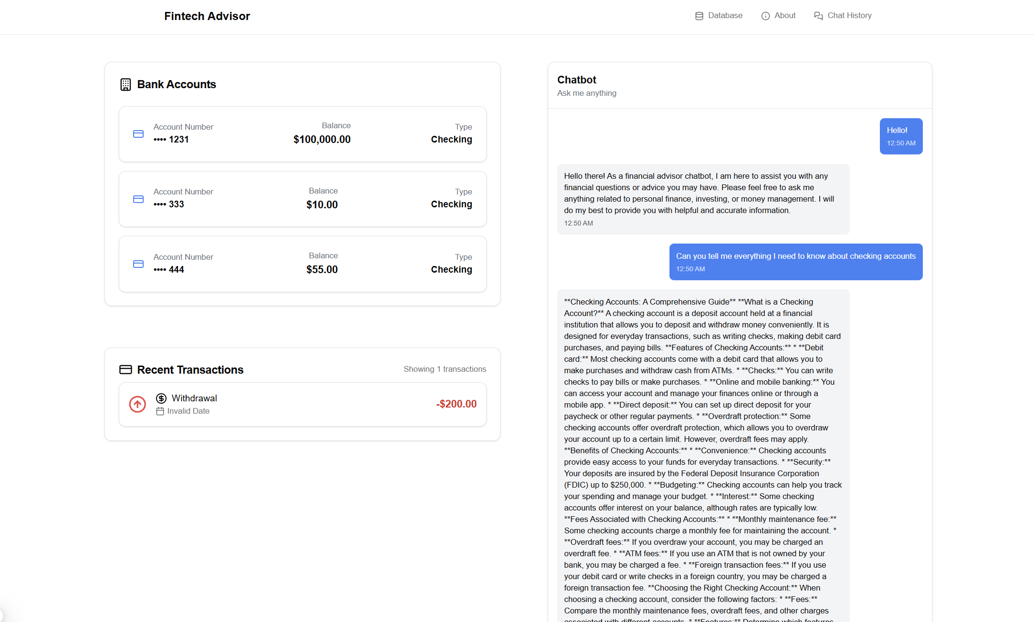Click the Fintech Advisor title
Screen dimensions: 1034x622
point(207,16)
